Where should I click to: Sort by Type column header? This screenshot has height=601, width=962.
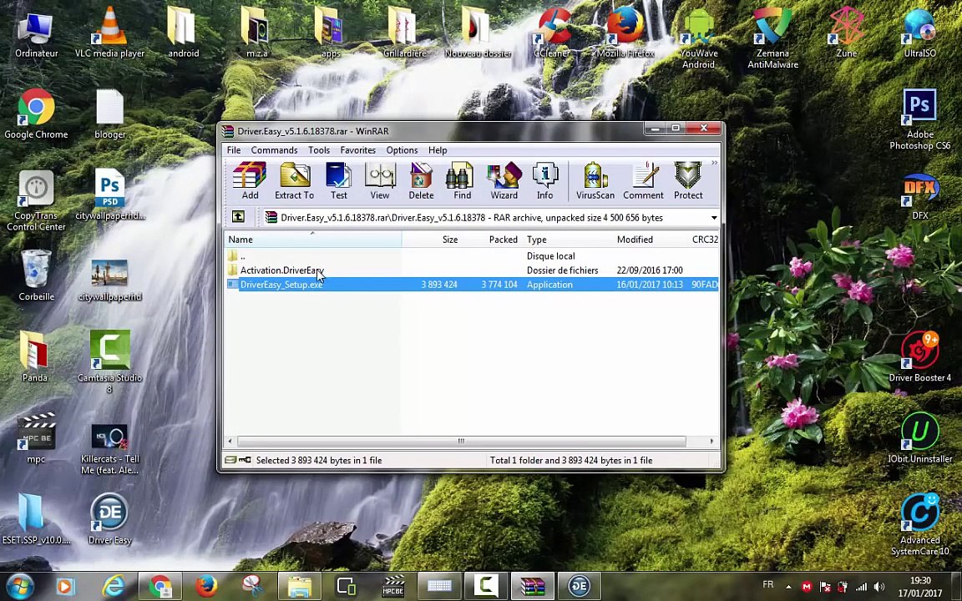pos(568,240)
